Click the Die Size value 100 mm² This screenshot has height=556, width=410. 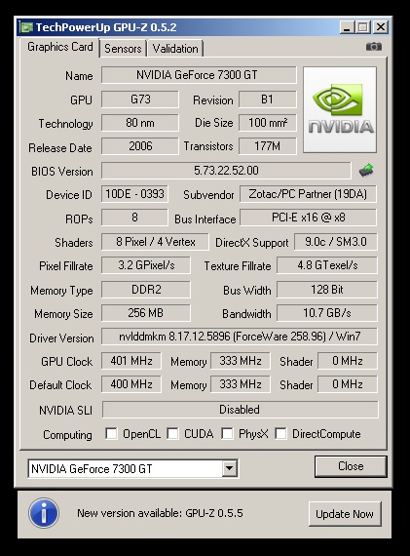click(x=267, y=123)
